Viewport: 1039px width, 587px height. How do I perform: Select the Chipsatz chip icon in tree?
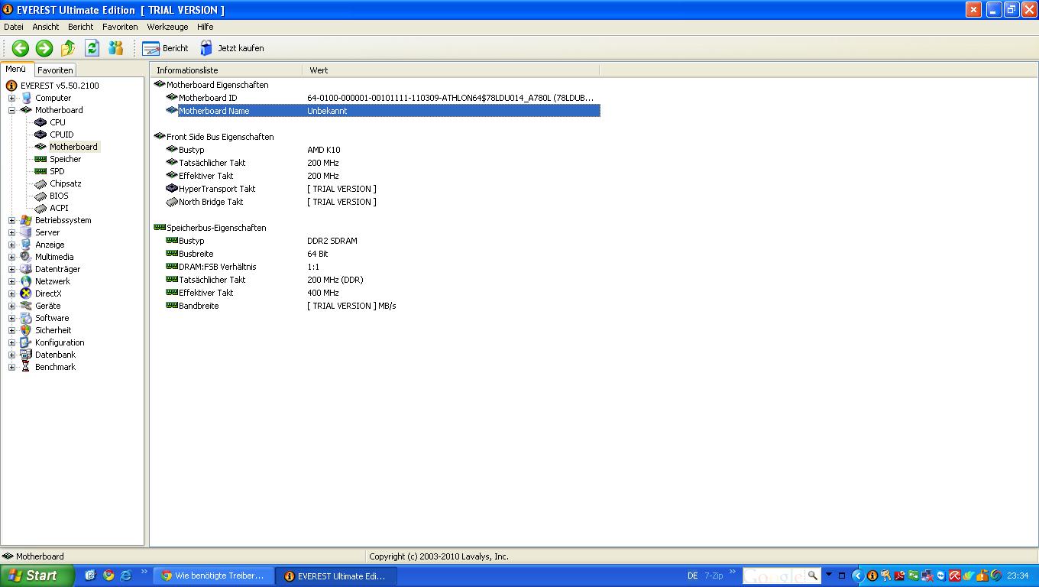coord(40,183)
